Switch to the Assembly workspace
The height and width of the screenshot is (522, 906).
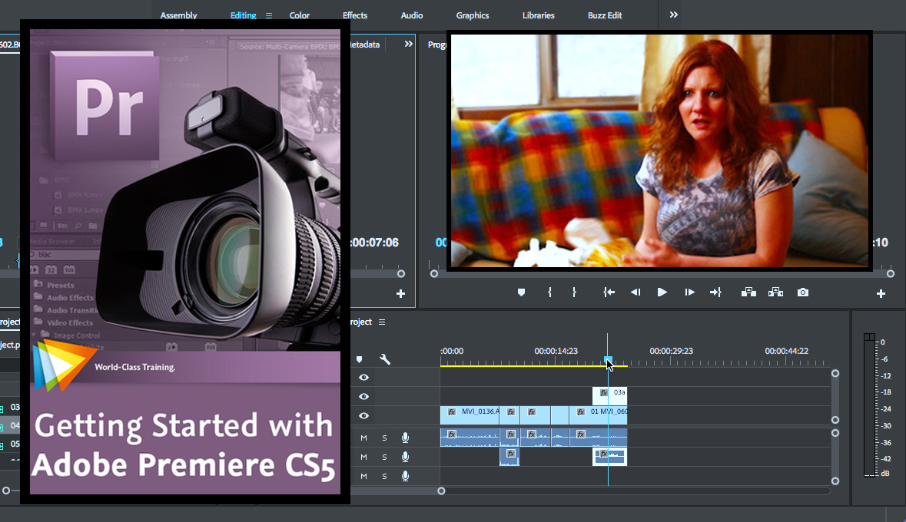[x=178, y=15]
